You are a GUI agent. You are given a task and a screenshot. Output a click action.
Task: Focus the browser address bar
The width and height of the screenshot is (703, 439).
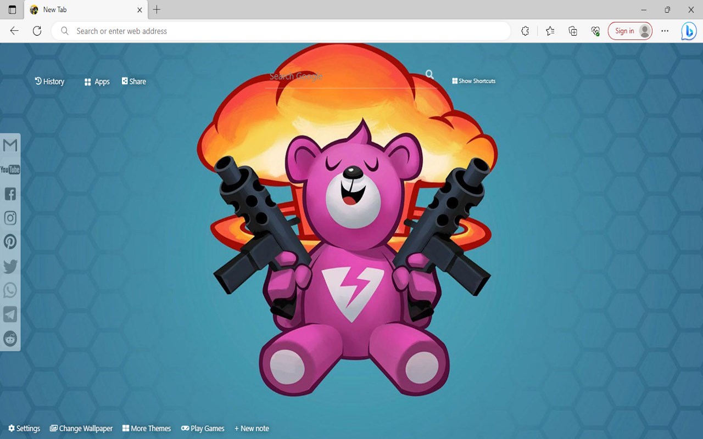click(281, 31)
